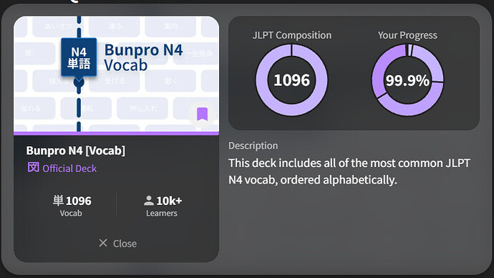The height and width of the screenshot is (278, 494).
Task: Click the Bunpro N4 [Vocab] deck title
Action: click(x=76, y=150)
